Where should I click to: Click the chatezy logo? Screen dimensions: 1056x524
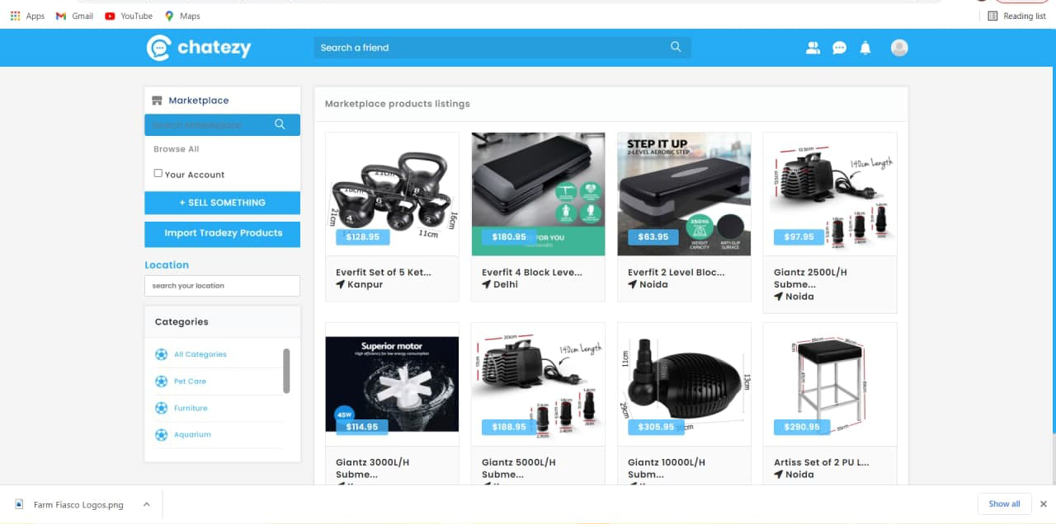199,48
